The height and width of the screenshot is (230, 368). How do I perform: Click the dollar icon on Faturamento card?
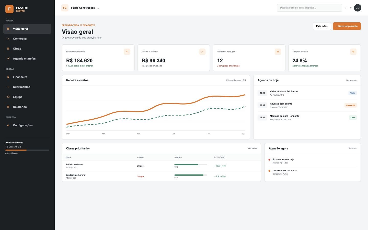[x=127, y=52]
